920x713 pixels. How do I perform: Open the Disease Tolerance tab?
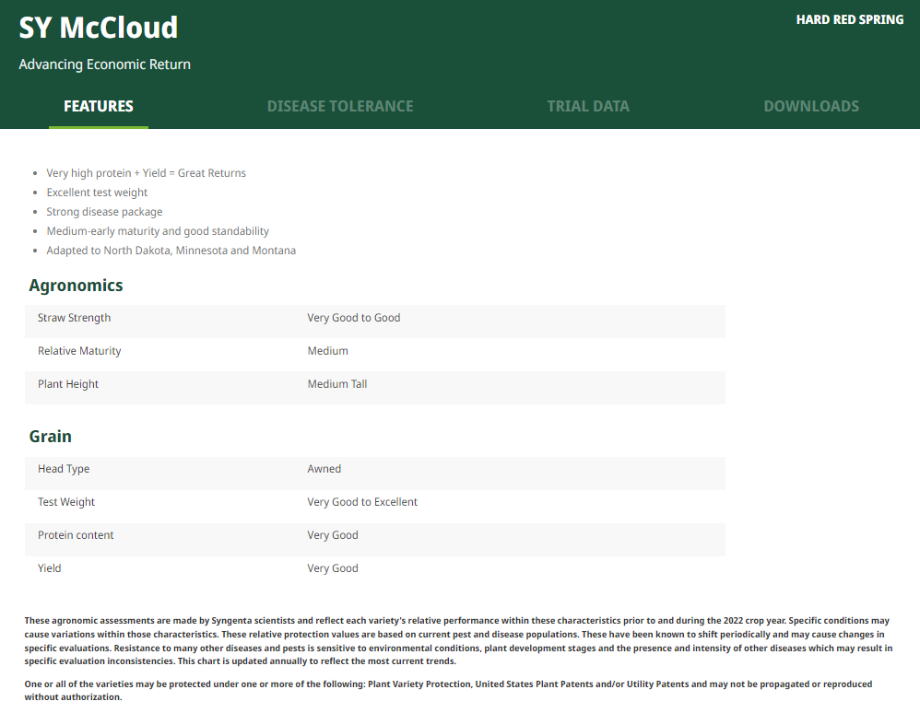tap(340, 106)
